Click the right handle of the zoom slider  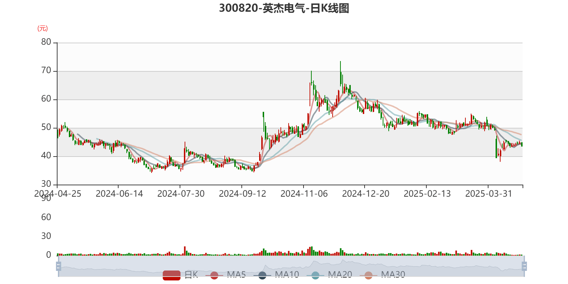tap(524, 266)
